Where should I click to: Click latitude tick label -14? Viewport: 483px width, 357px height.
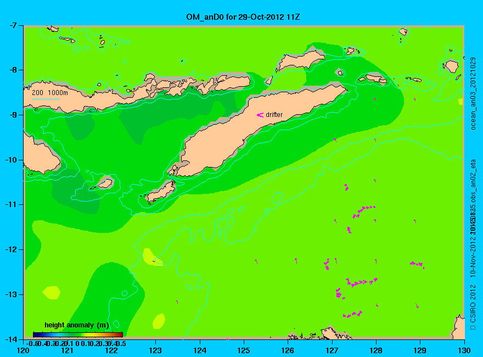coord(11,339)
